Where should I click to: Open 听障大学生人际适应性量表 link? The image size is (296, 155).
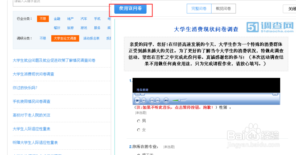[x=35, y=143]
